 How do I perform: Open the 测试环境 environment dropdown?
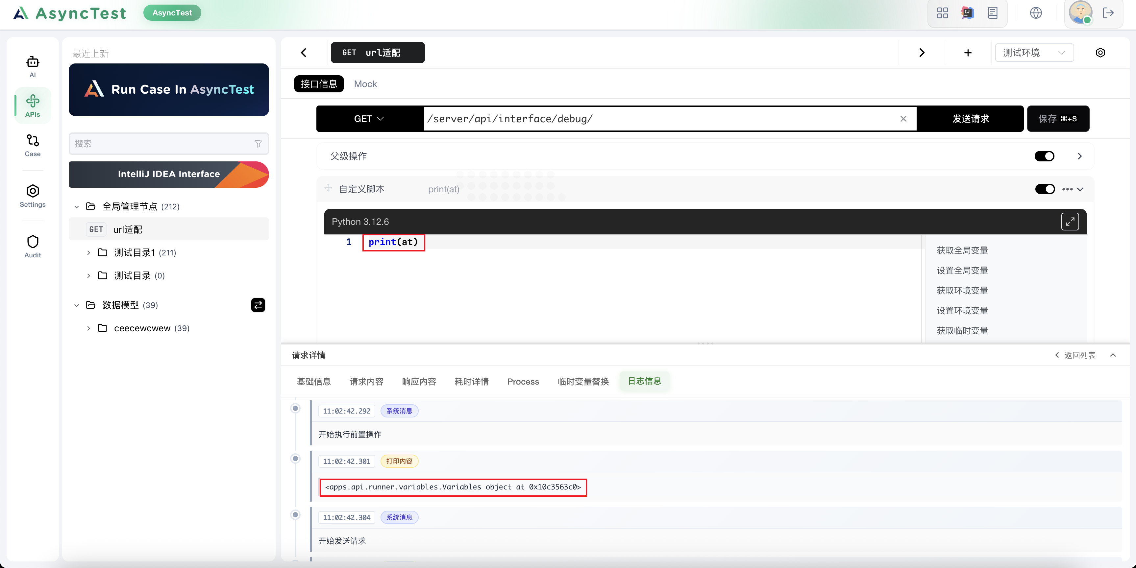[x=1034, y=53]
